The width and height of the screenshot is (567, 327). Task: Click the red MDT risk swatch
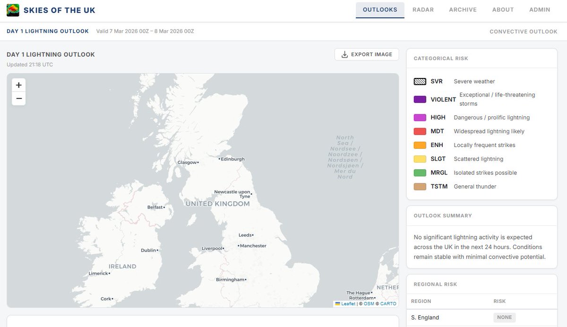420,131
